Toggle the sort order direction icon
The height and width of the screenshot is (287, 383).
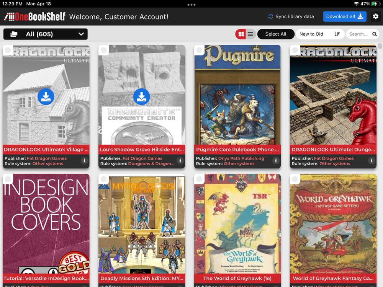click(x=337, y=34)
